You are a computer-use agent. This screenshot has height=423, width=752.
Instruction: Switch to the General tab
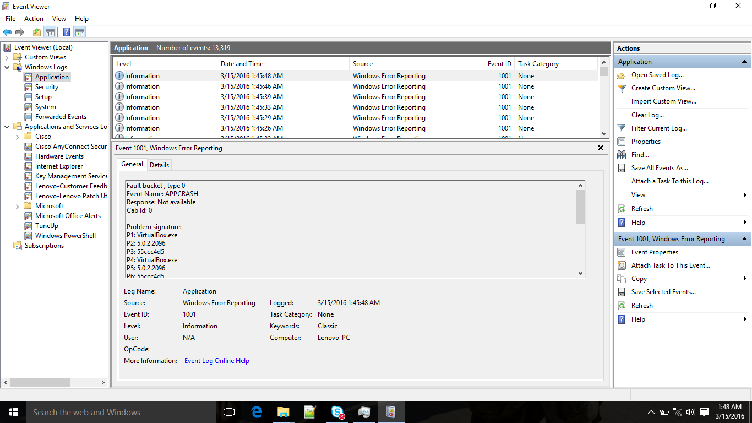(132, 164)
